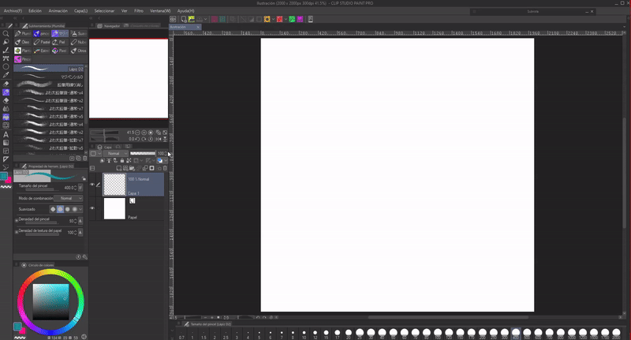Click the Pastel brush group icon

pyautogui.click(x=42, y=42)
